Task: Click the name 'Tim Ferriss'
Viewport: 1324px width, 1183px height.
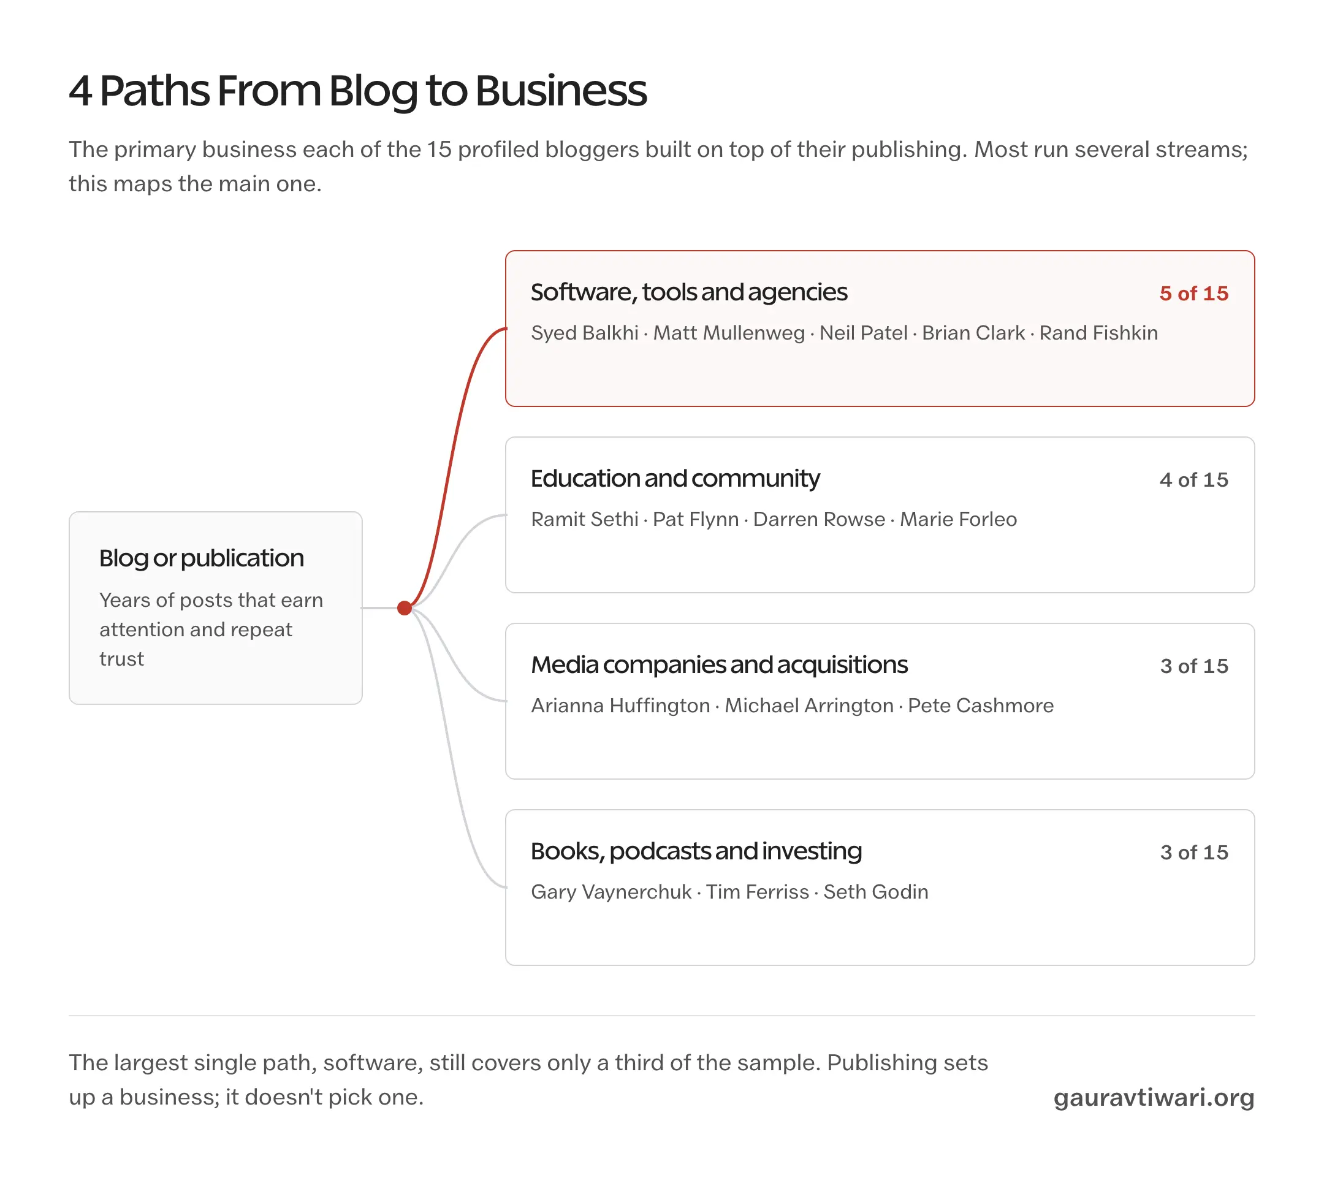Action: tap(757, 892)
